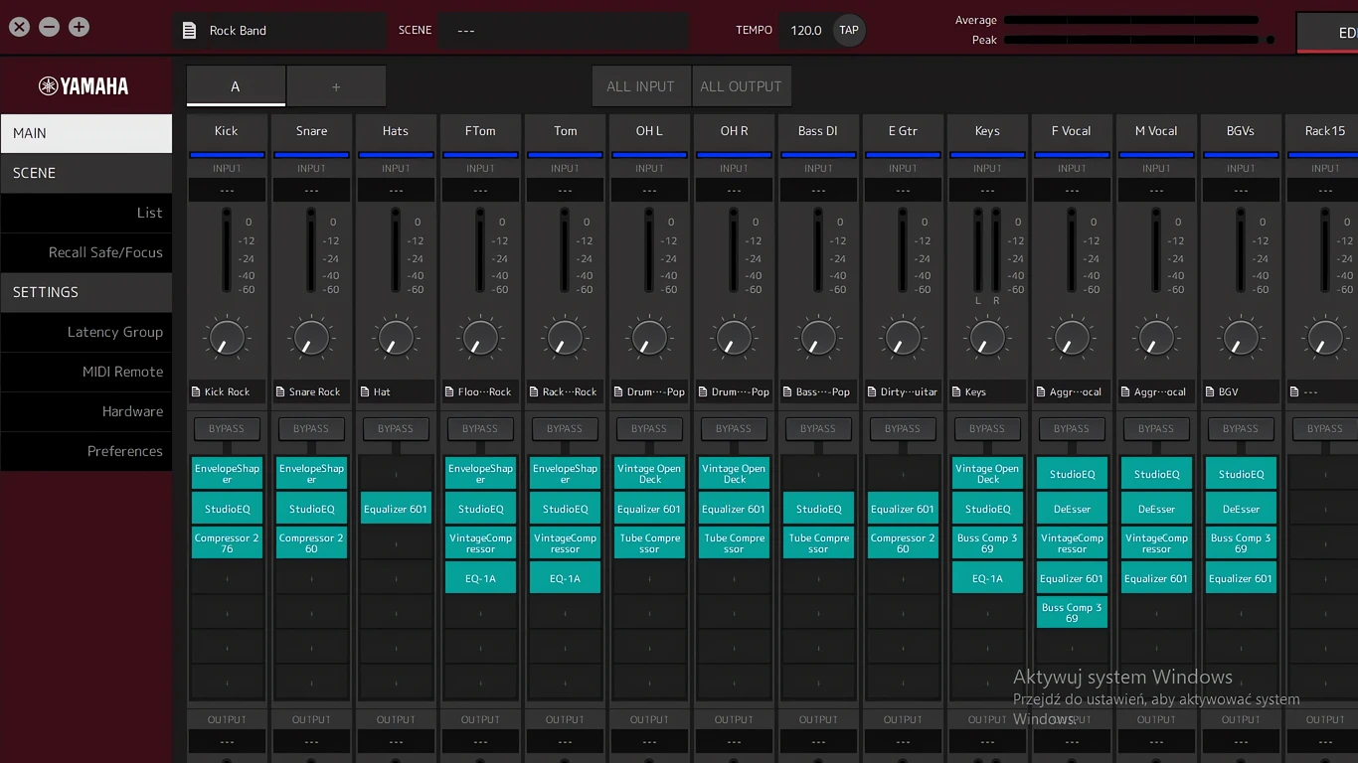The width and height of the screenshot is (1358, 763).
Task: Toggle BYPASS on the FTom channel
Action: (x=480, y=429)
